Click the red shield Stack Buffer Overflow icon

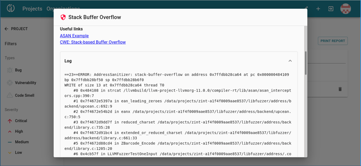point(63,17)
